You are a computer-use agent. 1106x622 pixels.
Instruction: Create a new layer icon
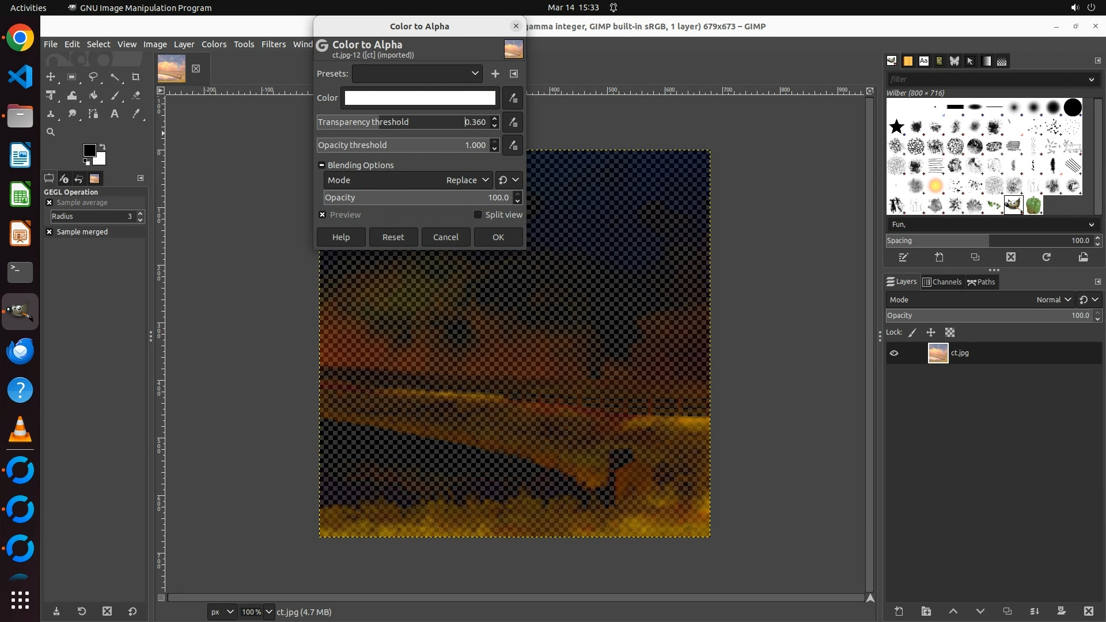tap(899, 611)
